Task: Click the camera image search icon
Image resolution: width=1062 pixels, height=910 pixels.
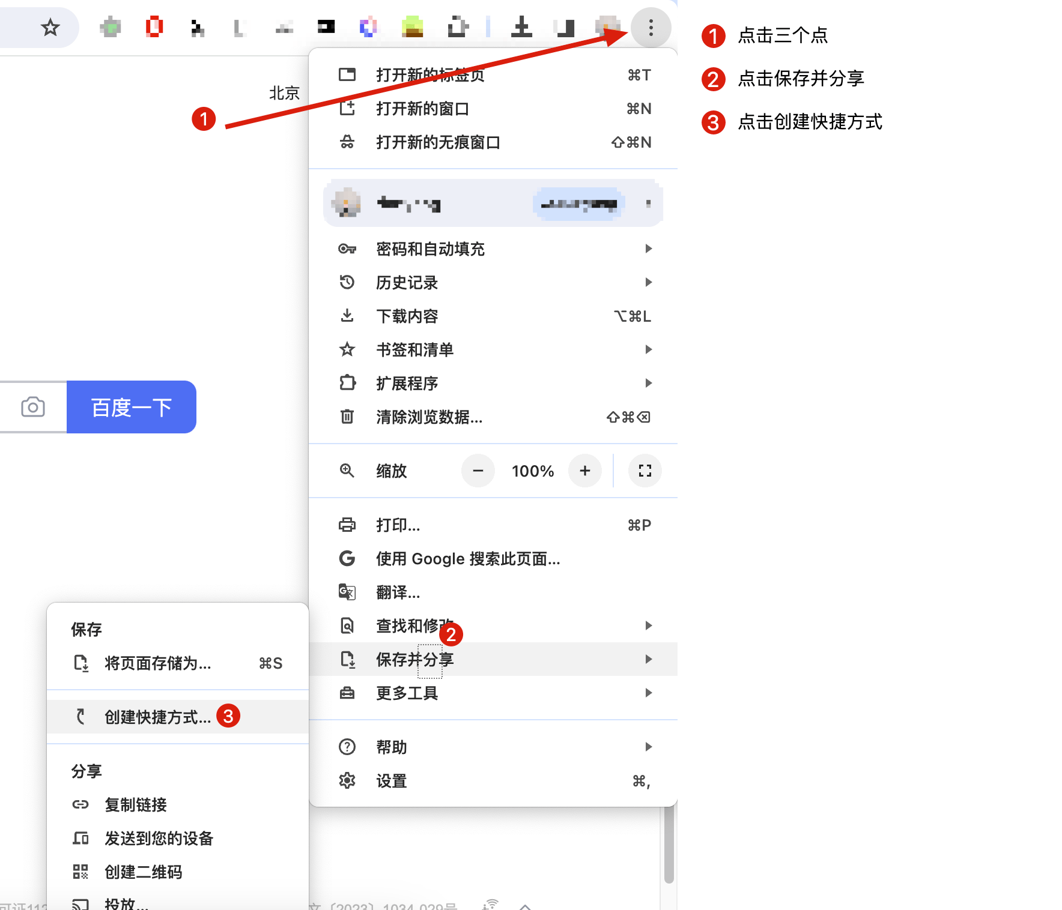Action: click(33, 407)
